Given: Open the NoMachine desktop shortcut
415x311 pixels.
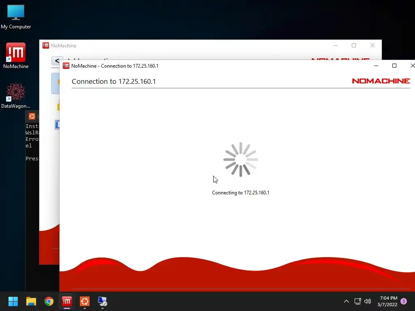Looking at the screenshot, I should click(16, 55).
